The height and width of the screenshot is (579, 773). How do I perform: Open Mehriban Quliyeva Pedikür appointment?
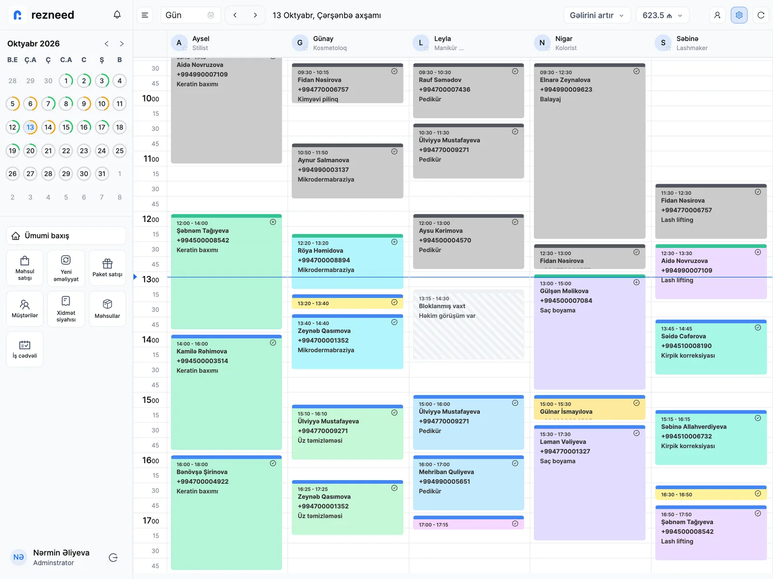click(x=469, y=482)
